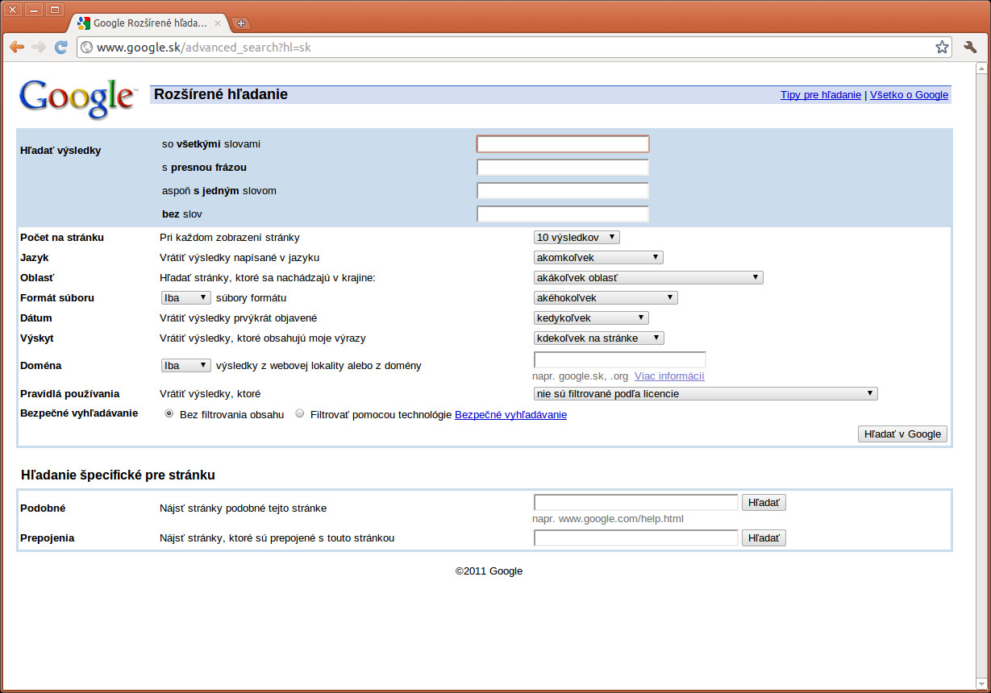Focus the Doména text input field
Screen dimensions: 991x693
pos(620,359)
